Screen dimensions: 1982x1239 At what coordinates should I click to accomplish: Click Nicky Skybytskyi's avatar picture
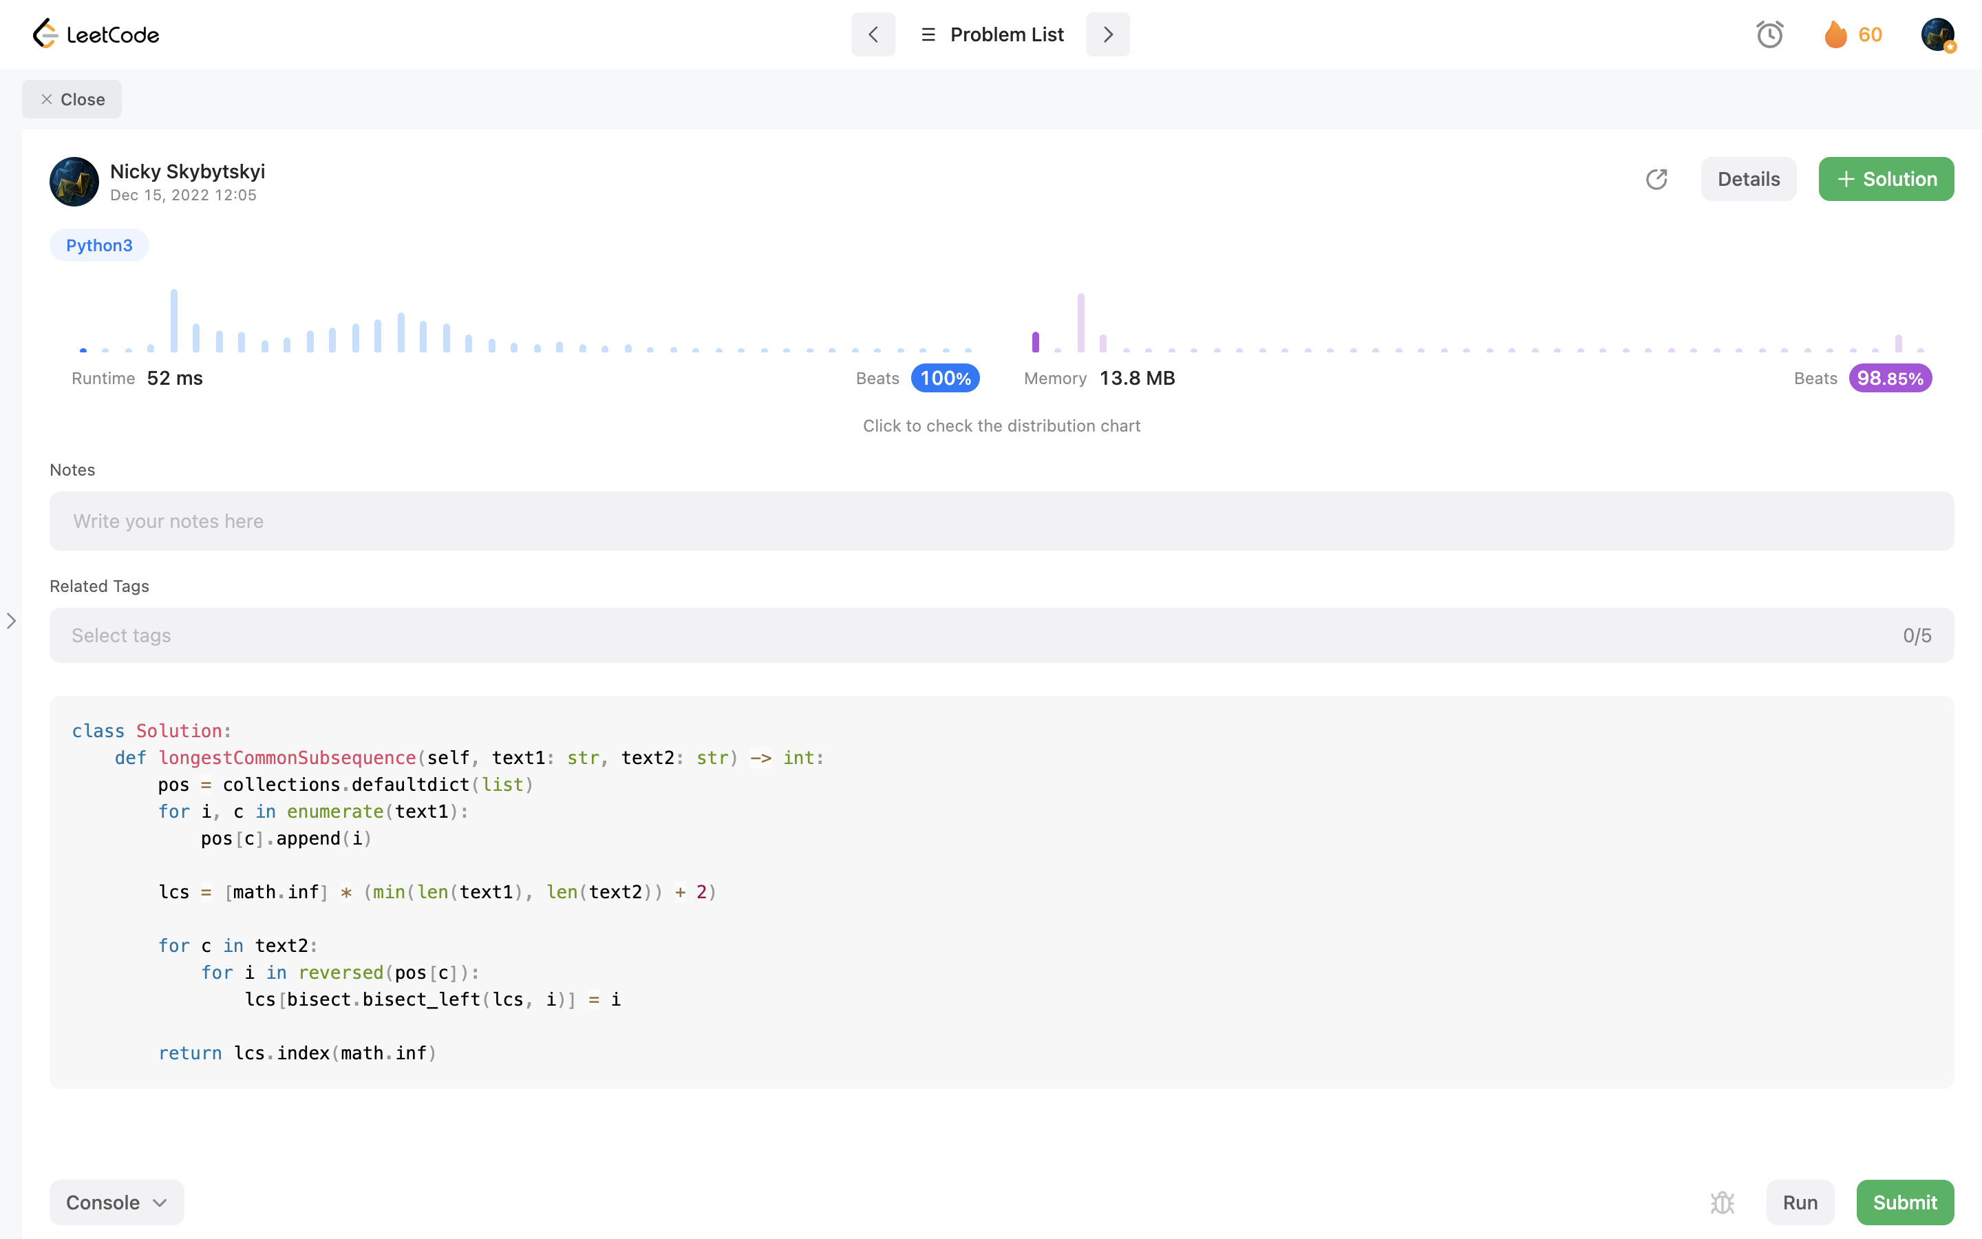74,182
